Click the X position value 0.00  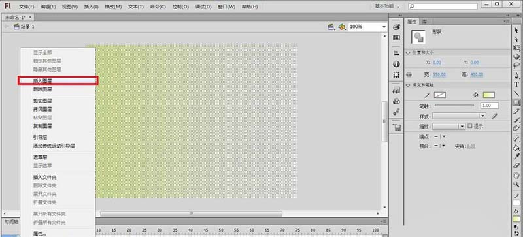pyautogui.click(x=437, y=63)
